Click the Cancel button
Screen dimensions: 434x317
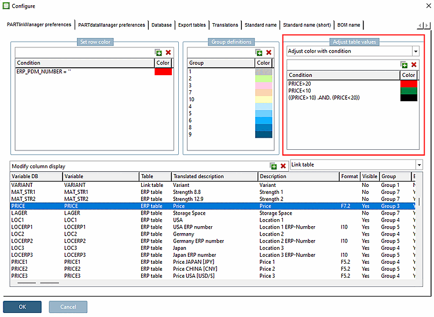pyautogui.click(x=68, y=307)
